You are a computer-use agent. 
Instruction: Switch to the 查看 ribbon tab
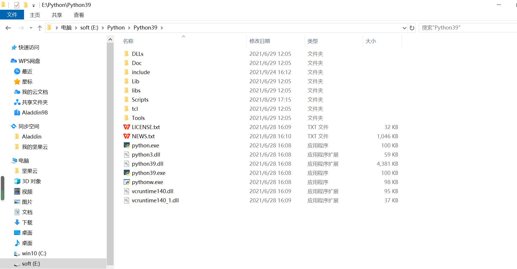coord(79,15)
